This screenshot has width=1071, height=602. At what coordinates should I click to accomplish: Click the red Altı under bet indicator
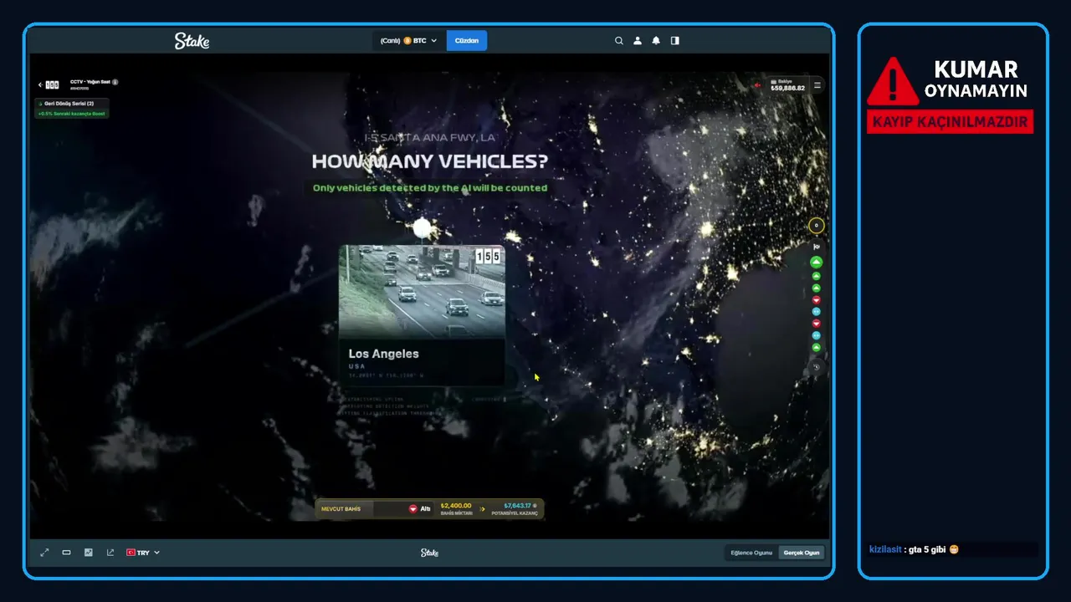[419, 508]
